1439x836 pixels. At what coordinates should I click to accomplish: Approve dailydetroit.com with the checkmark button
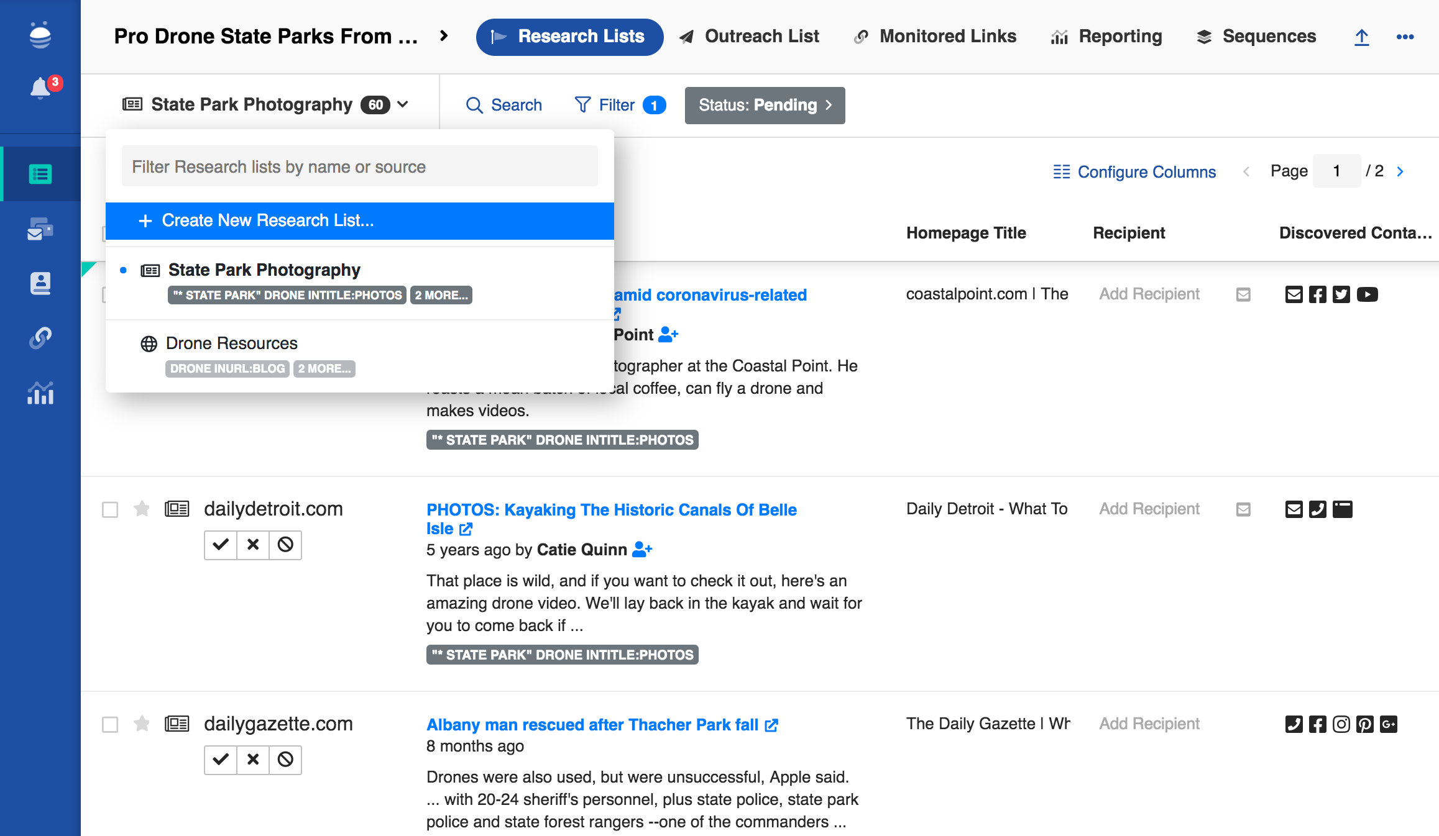pos(221,545)
